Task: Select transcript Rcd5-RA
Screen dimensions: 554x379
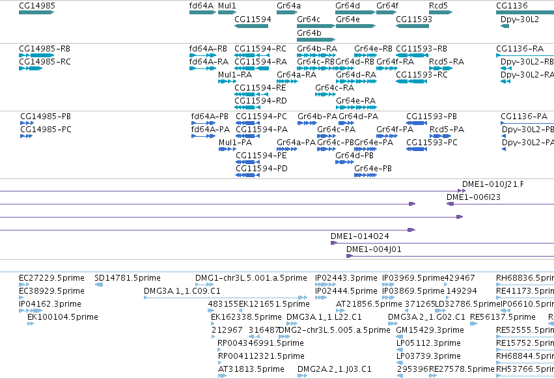Action: 441,68
